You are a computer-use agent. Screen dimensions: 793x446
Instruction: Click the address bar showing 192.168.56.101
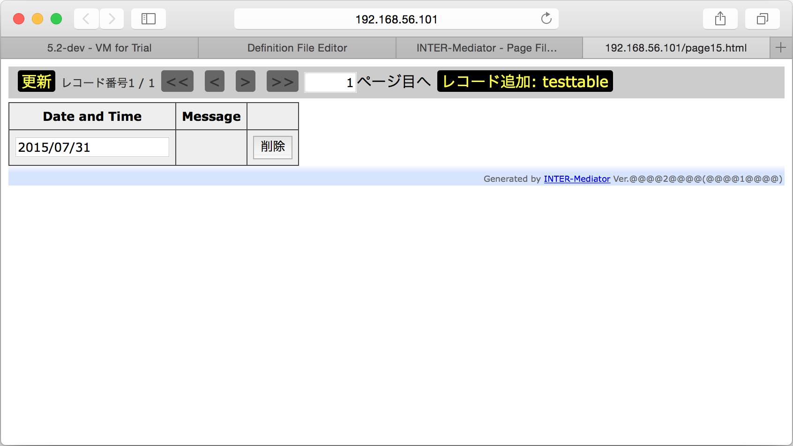396,19
